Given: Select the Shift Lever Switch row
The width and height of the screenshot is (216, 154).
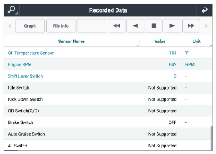Looking at the screenshot, I should coord(108,76).
